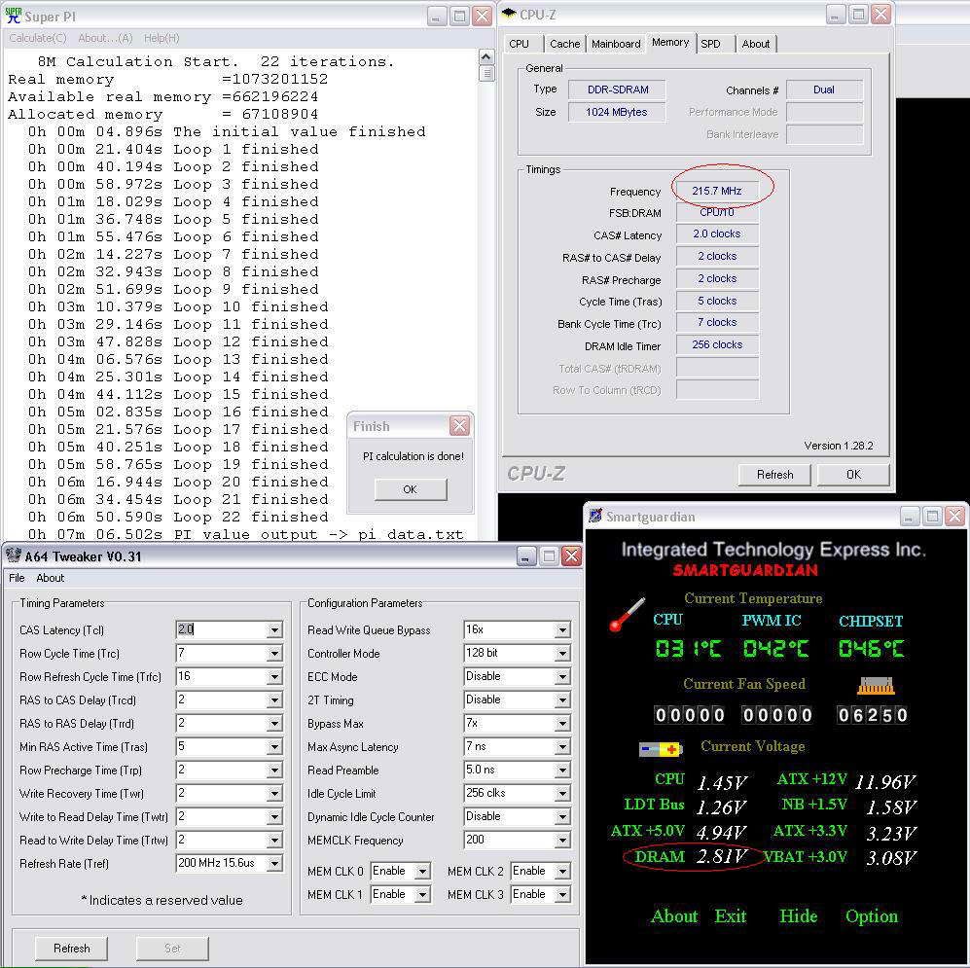Open the About tab in CPU-Z
The width and height of the screenshot is (970, 968).
[756, 44]
